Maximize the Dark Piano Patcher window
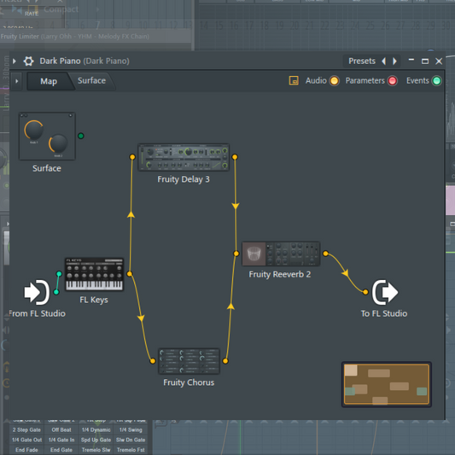455x455 pixels. click(x=425, y=61)
